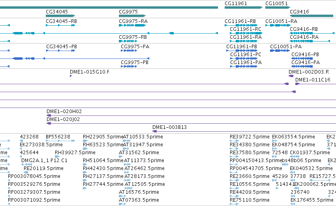Image resolution: width=336 pixels, height=206 pixels.
Task: Click the CG9416-PA protein label
Action: (306, 62)
